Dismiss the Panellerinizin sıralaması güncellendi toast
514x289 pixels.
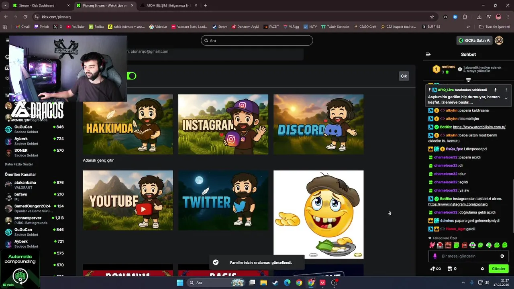pyautogui.click(x=257, y=263)
